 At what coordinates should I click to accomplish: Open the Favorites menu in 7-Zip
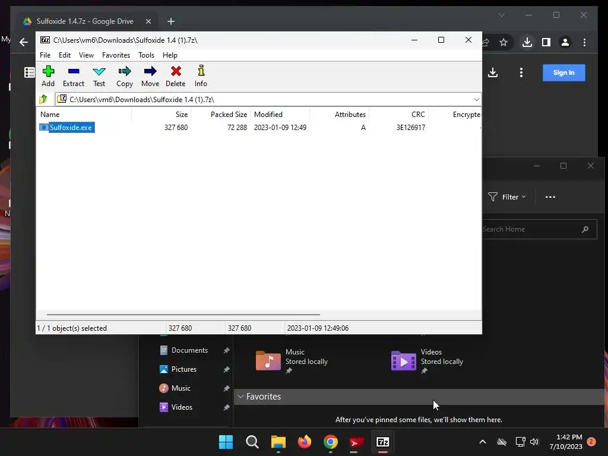pos(116,55)
